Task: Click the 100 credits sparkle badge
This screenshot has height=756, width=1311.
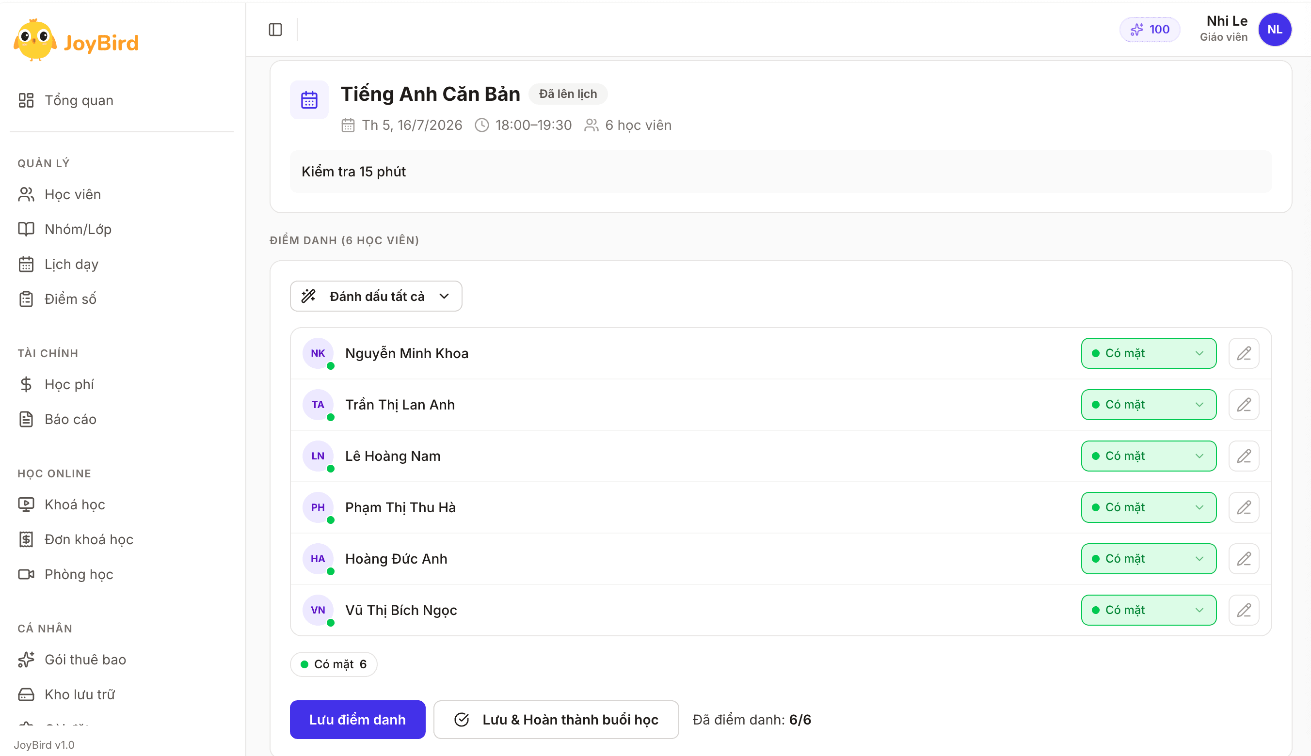Action: (1150, 30)
